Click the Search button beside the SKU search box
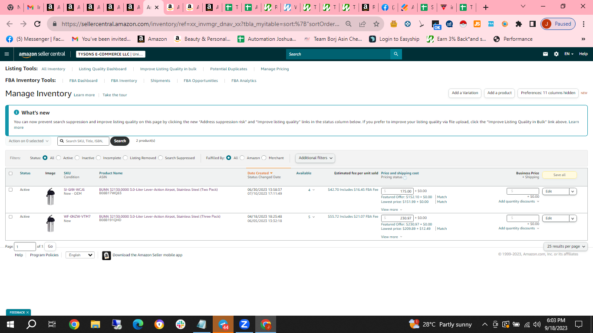Screen dimensions: 593x333 tap(120, 141)
